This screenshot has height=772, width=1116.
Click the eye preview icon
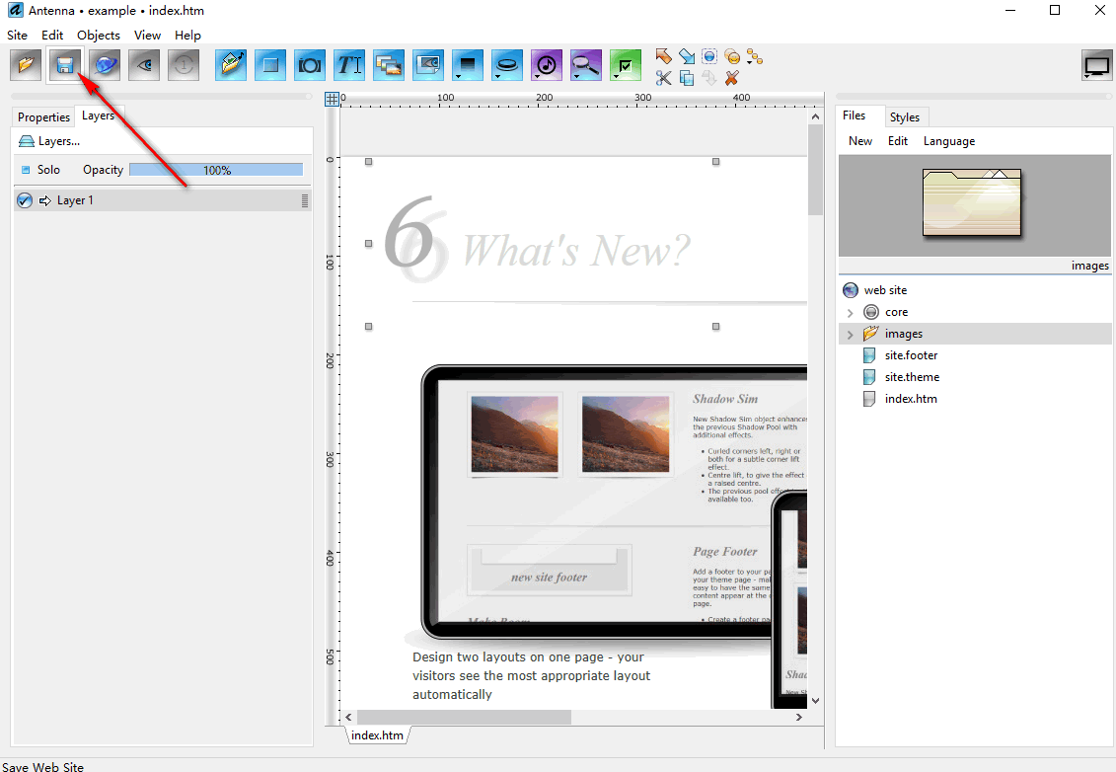tap(144, 65)
